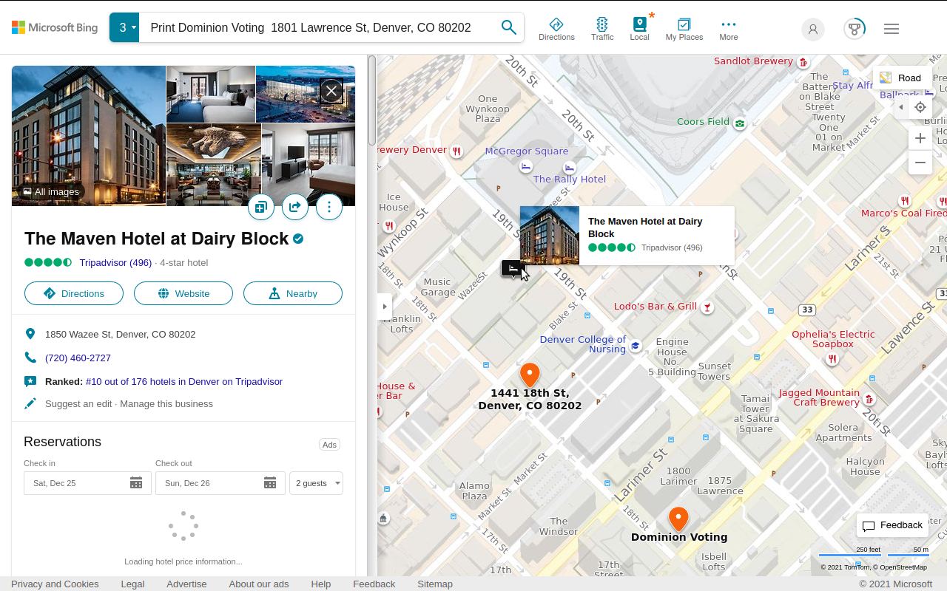Open Directions in top toolbar
Screen dimensions: 947x591
pos(556,29)
